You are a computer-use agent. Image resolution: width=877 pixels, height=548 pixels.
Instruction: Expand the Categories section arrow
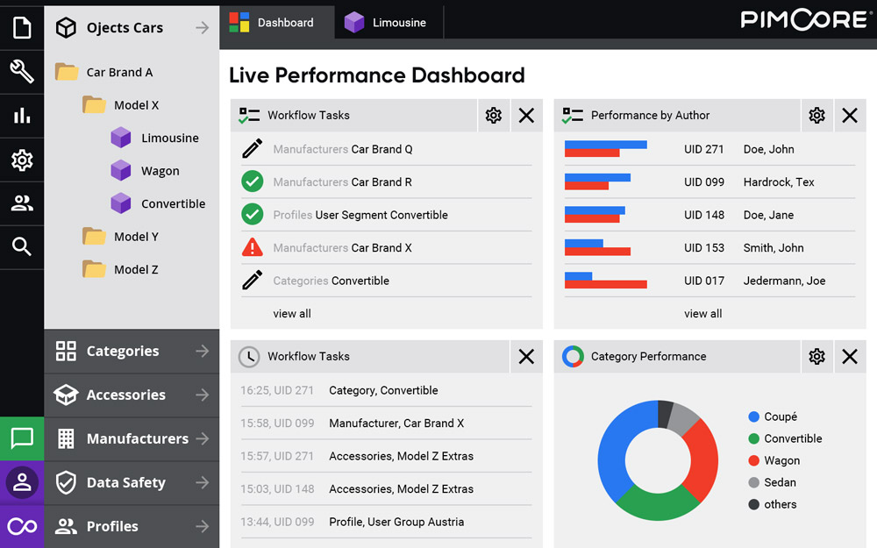pyautogui.click(x=202, y=351)
